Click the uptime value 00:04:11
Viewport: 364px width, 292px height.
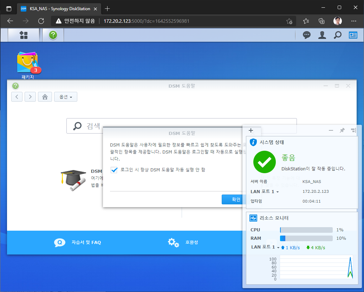tap(311, 201)
